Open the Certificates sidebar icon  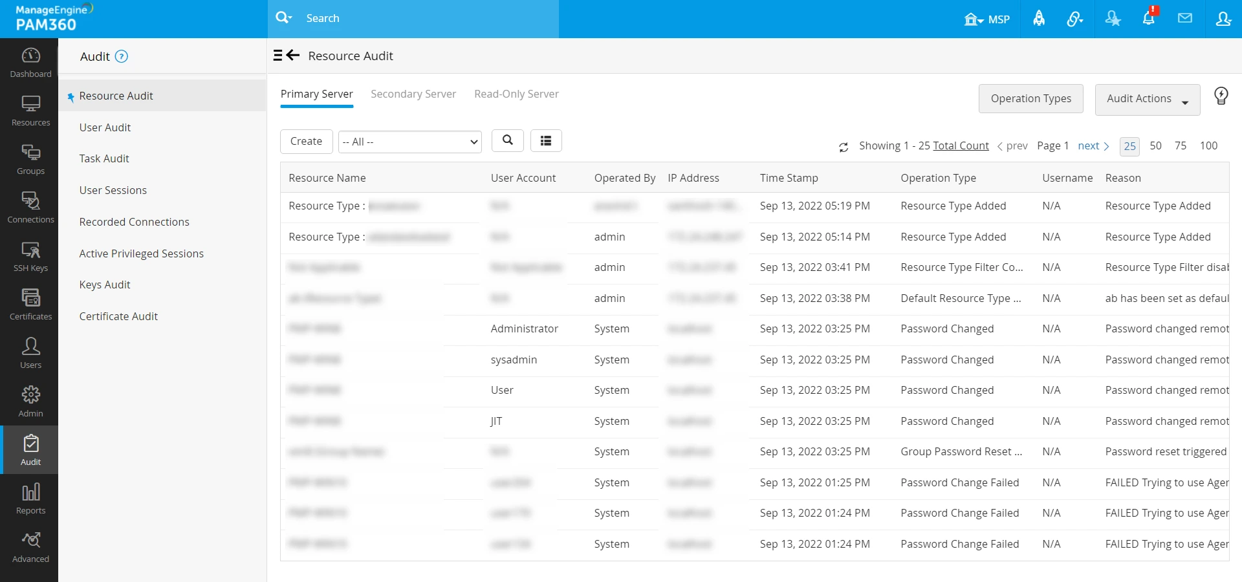pyautogui.click(x=30, y=305)
